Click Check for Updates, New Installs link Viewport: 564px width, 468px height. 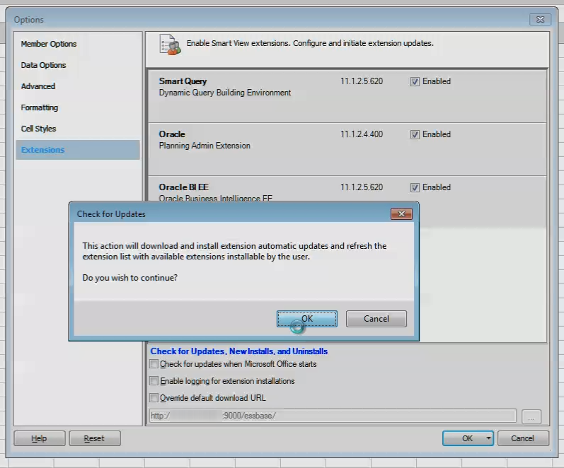239,351
